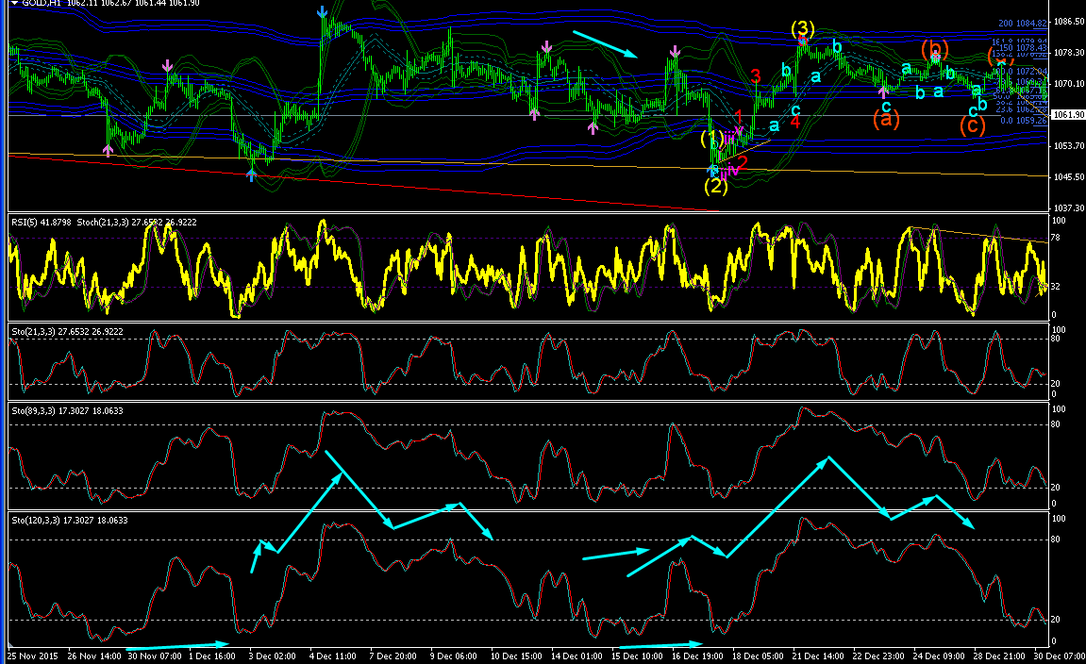Select the pink up arrow under orange (a) wave
The height and width of the screenshot is (664, 1086).
click(x=883, y=91)
